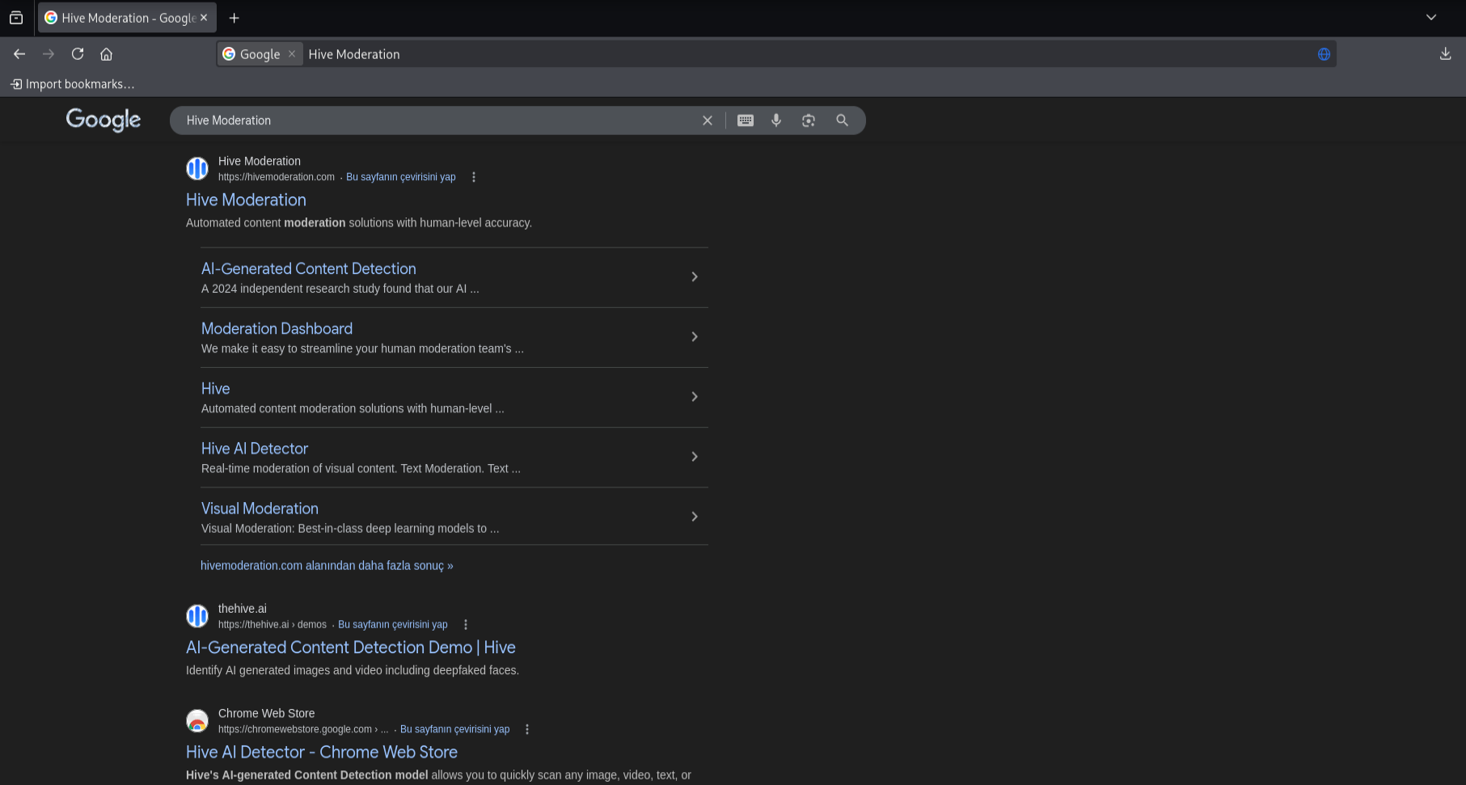Open AI-Generated Content Detection Demo result
This screenshot has height=785, width=1466.
(x=351, y=648)
